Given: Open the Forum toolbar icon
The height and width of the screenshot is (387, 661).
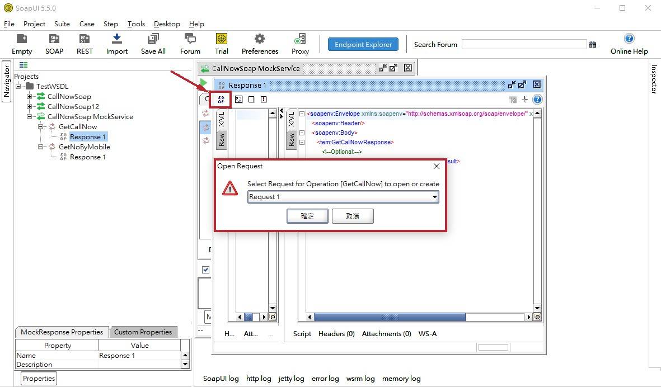Looking at the screenshot, I should pyautogui.click(x=190, y=44).
